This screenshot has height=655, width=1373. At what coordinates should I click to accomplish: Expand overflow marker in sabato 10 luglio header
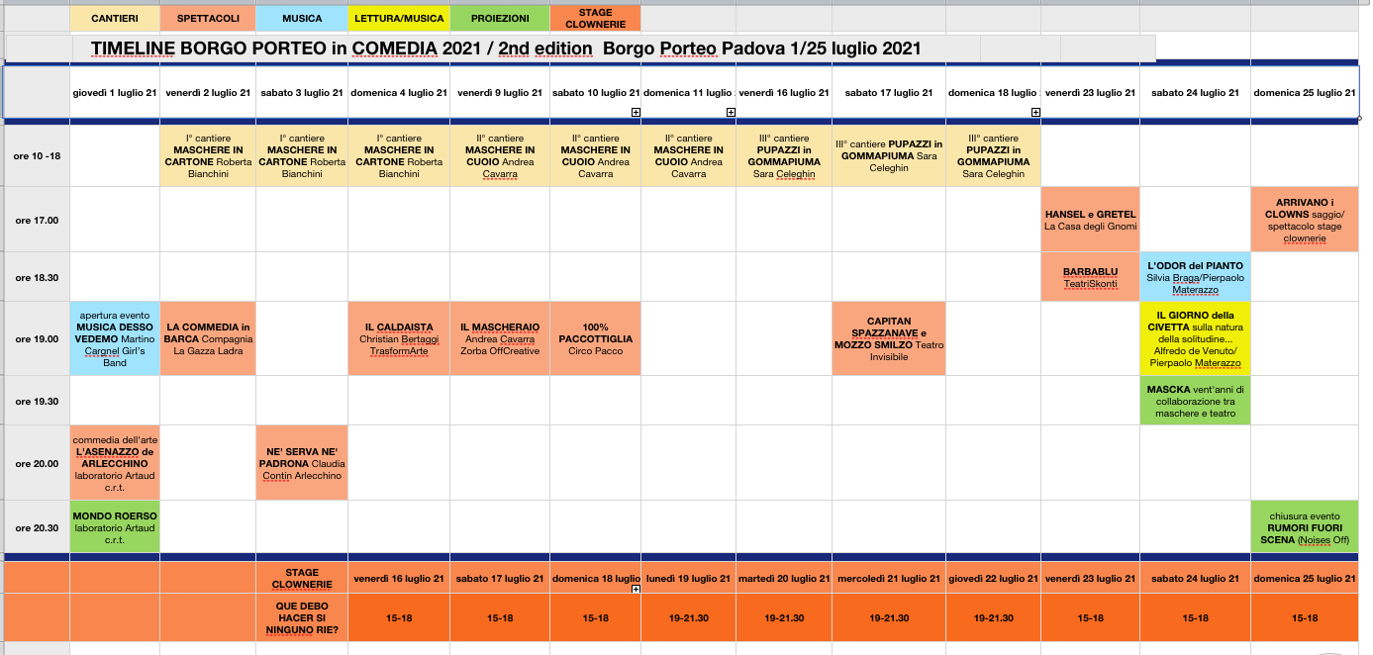tap(636, 113)
